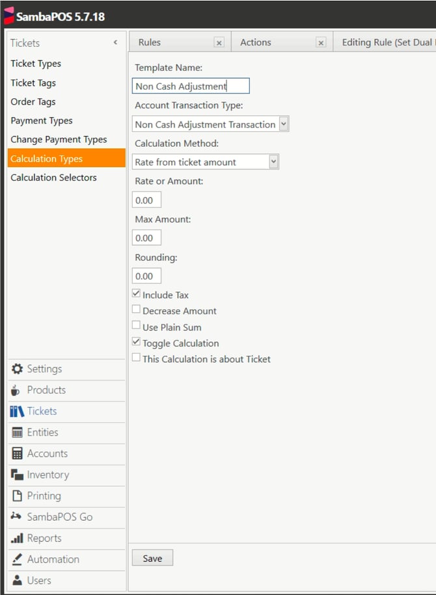Image resolution: width=436 pixels, height=595 pixels.
Task: Click the Calculation Method label
Action: pyautogui.click(x=176, y=144)
